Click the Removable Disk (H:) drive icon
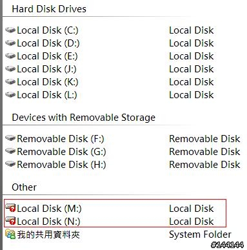This screenshot has height=250, width=247. coord(10,164)
